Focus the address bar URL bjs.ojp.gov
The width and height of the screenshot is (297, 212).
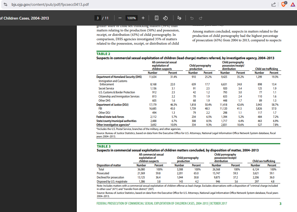click(50, 5)
